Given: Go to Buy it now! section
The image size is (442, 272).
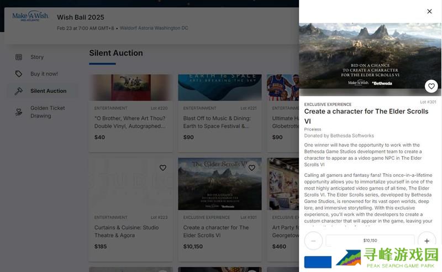Looking at the screenshot, I should tap(44, 74).
